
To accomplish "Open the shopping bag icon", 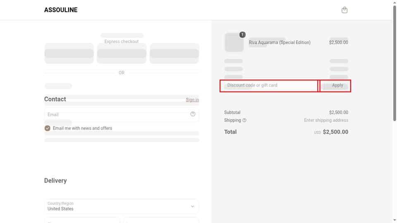I will point(344,10).
